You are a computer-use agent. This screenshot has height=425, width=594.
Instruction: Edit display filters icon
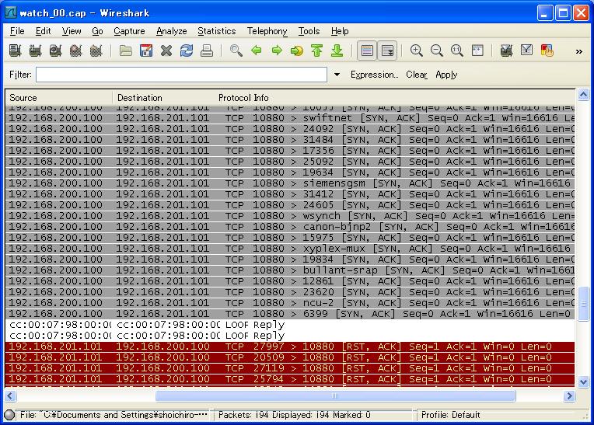coord(526,51)
